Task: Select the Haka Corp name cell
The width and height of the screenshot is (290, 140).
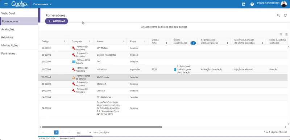Action: tap(102, 69)
